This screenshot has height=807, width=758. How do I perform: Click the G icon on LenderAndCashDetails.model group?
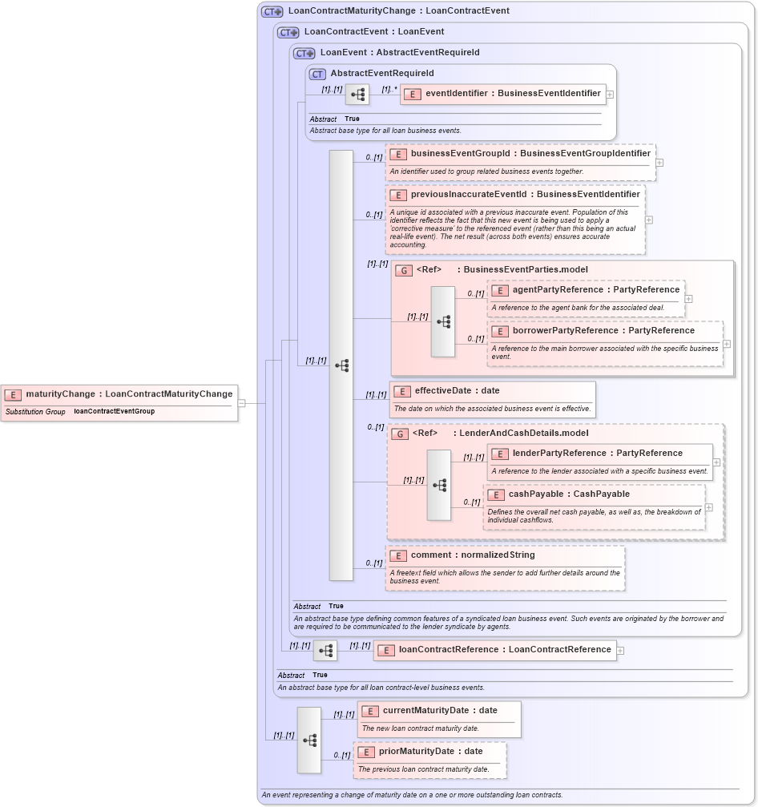(x=401, y=433)
